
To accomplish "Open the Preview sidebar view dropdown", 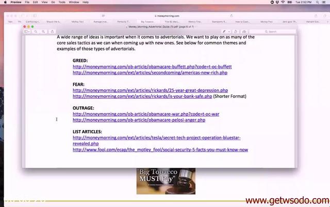I will pos(27,31).
